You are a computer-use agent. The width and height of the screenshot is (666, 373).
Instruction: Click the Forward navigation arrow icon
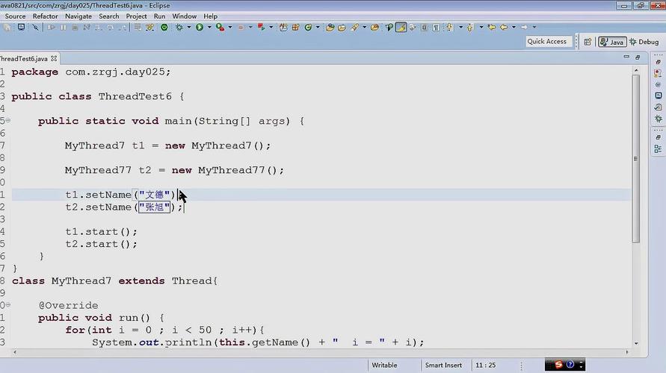pos(524,27)
